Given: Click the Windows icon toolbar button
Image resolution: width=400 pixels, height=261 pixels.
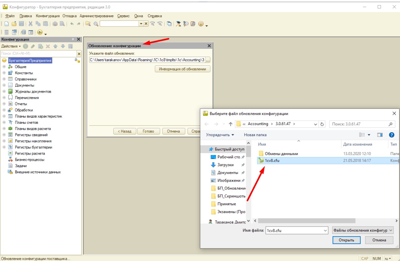Looking at the screenshot, I should click(x=169, y=24).
